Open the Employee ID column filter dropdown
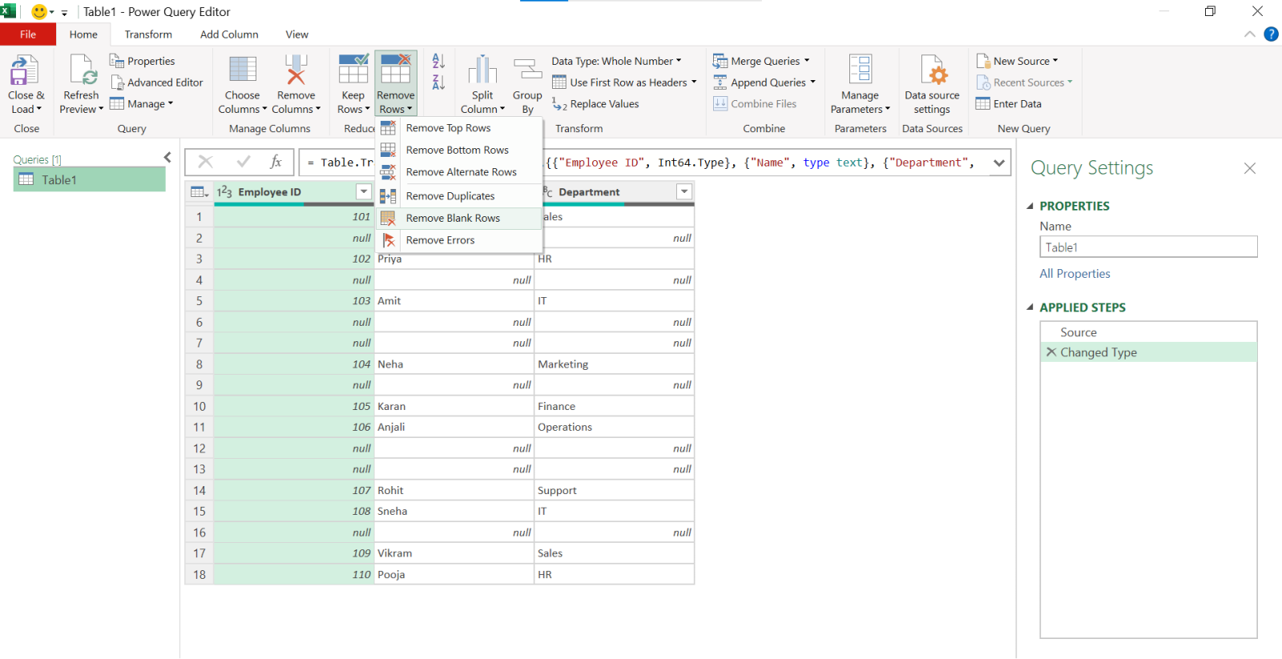This screenshot has width=1282, height=659. pyautogui.click(x=364, y=191)
